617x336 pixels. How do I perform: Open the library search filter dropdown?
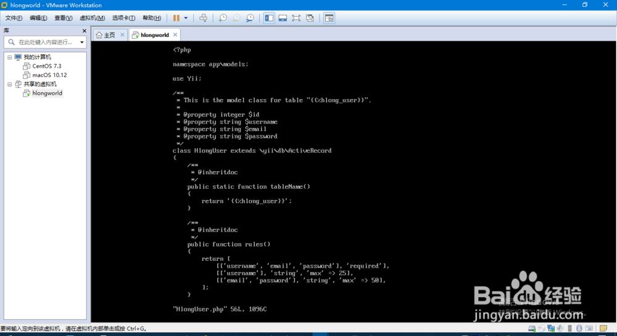point(82,42)
